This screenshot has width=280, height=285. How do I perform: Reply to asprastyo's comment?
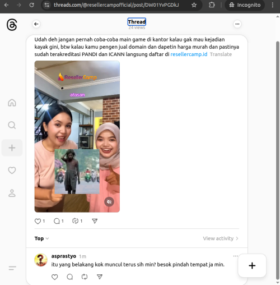70,277
